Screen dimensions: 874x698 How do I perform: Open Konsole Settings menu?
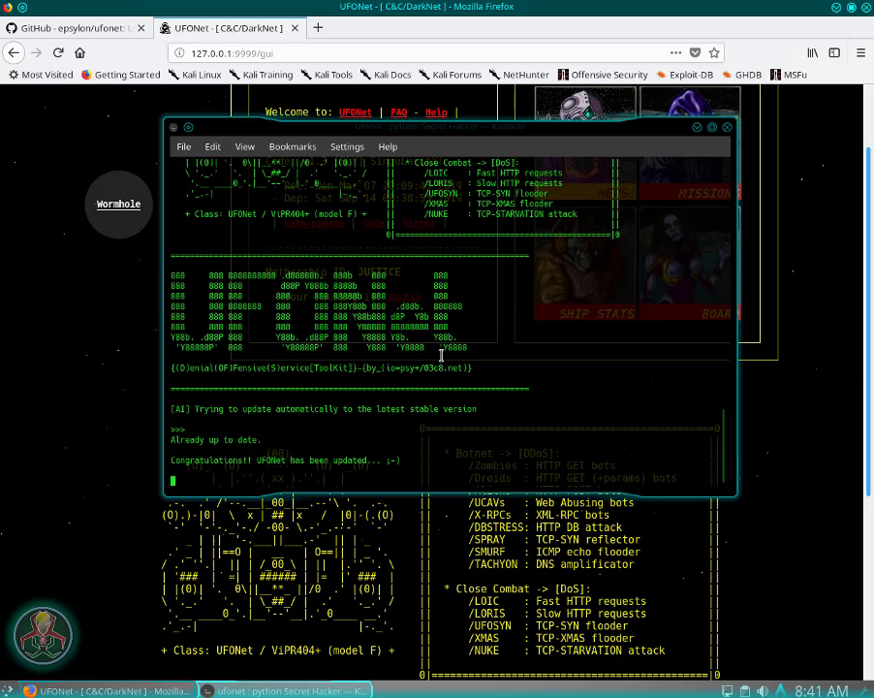pos(347,146)
